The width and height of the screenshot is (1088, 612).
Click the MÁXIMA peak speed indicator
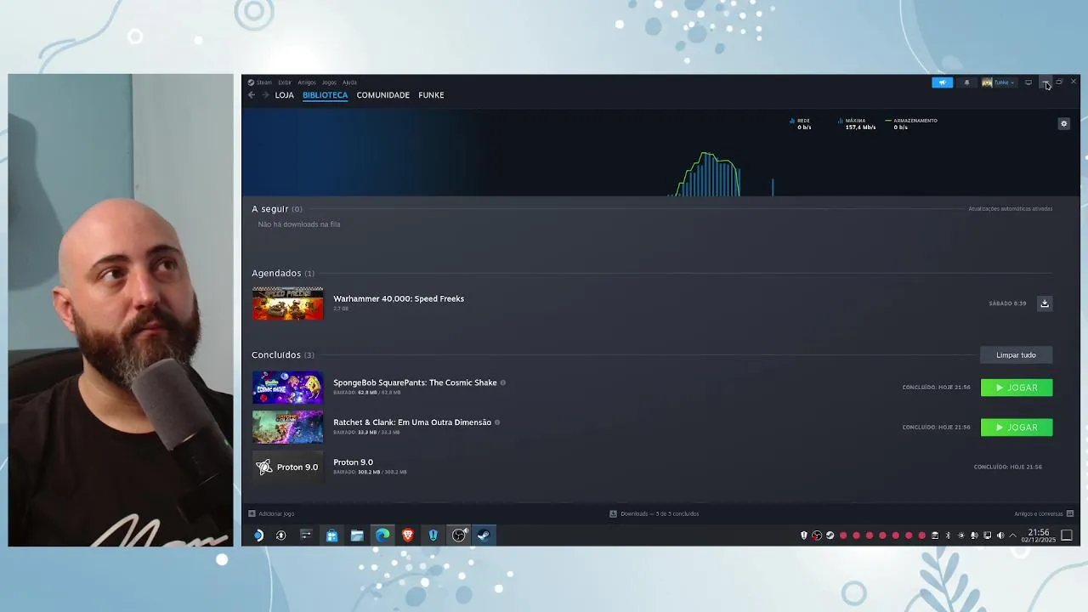pyautogui.click(x=857, y=124)
